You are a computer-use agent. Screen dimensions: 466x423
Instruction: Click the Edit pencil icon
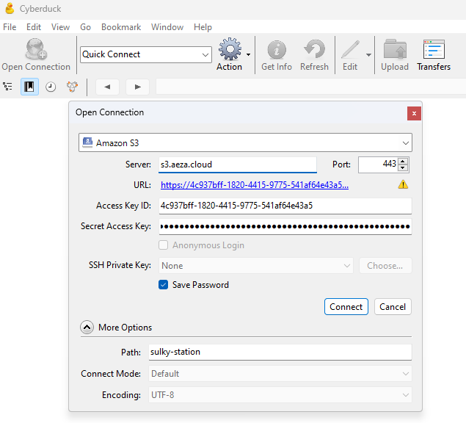[350, 50]
